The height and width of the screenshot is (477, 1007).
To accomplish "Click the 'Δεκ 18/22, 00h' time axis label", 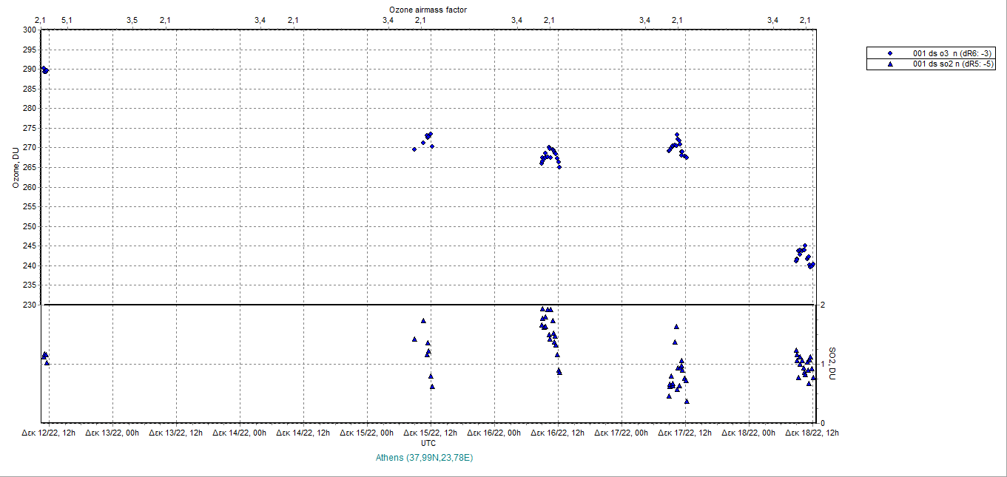I will tap(749, 433).
